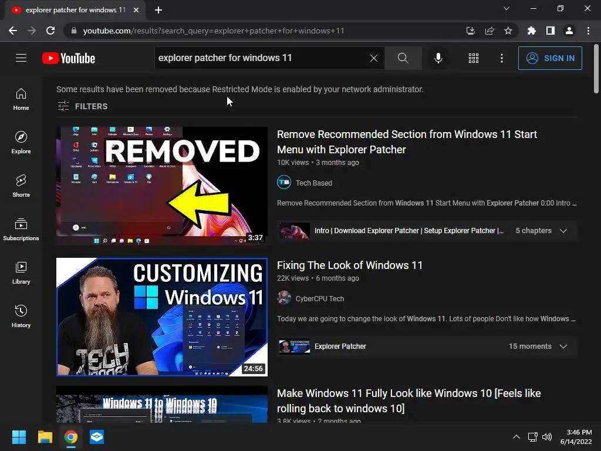
Task: Reload the YouTube page
Action: tap(50, 31)
